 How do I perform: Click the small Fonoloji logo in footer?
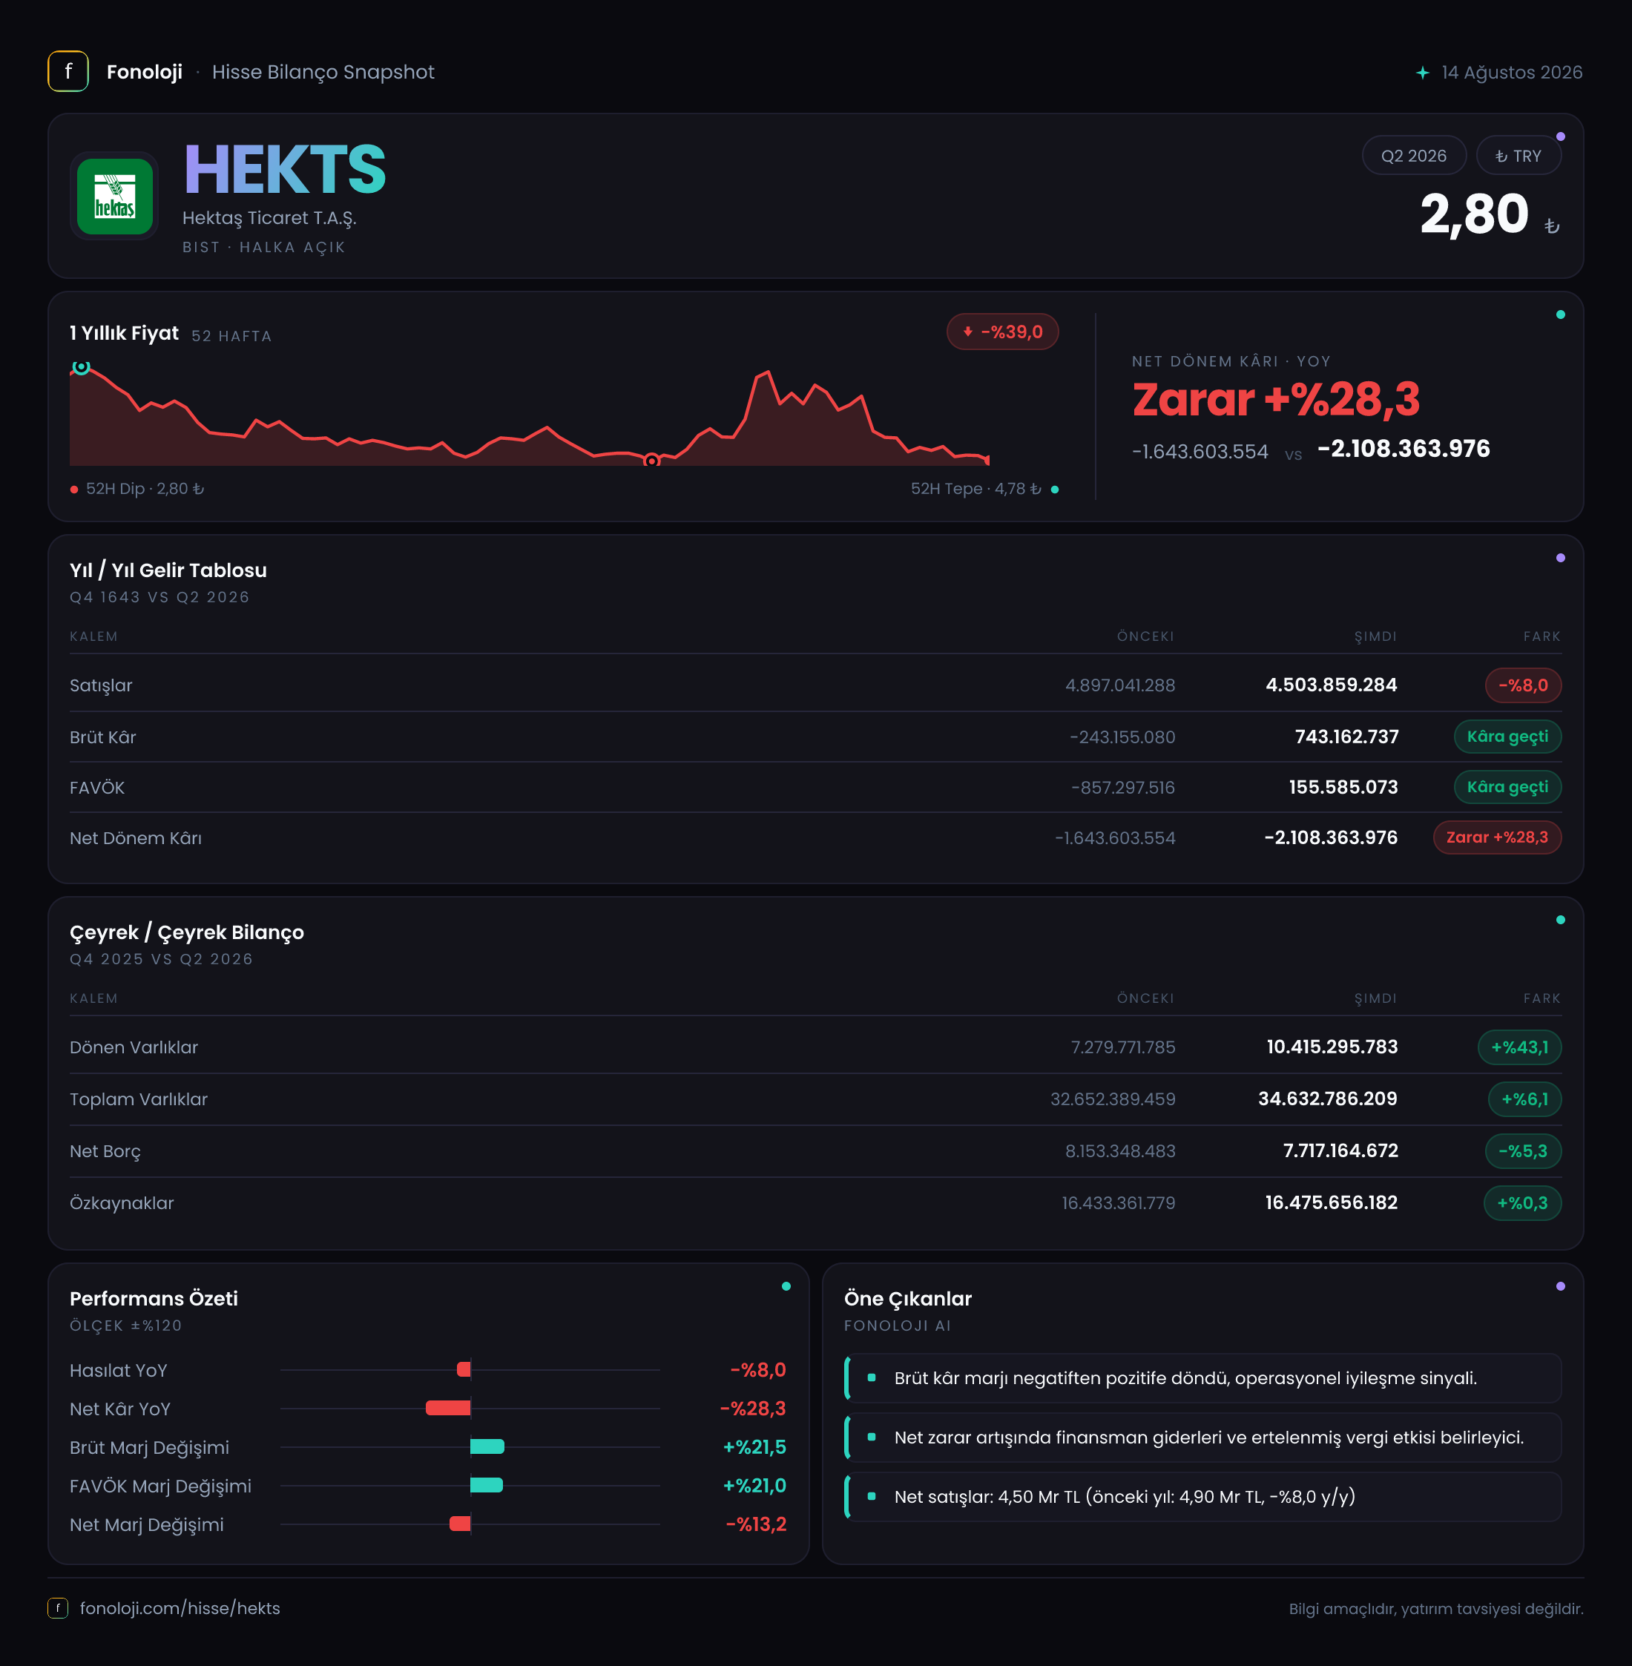point(57,1607)
